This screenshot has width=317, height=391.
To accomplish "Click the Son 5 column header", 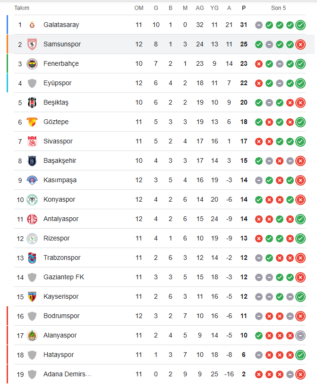I will pos(278,8).
